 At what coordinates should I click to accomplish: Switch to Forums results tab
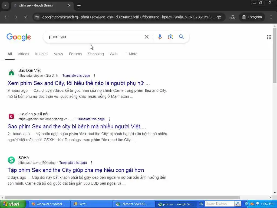tap(75, 54)
